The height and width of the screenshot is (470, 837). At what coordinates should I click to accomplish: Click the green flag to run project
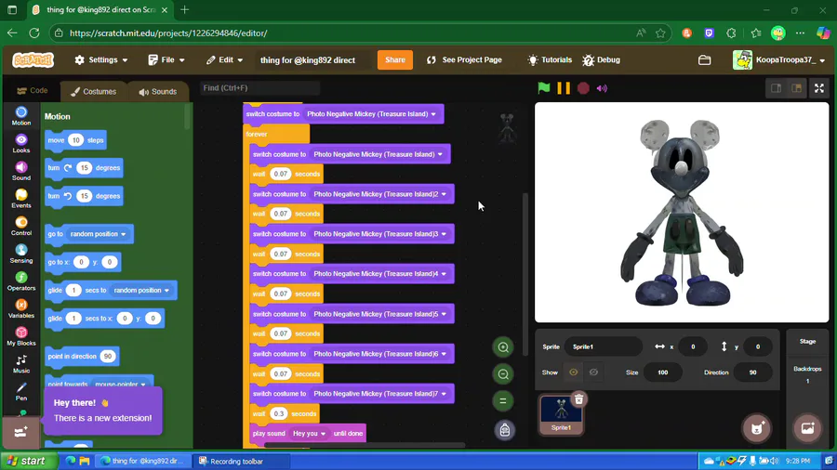(543, 88)
